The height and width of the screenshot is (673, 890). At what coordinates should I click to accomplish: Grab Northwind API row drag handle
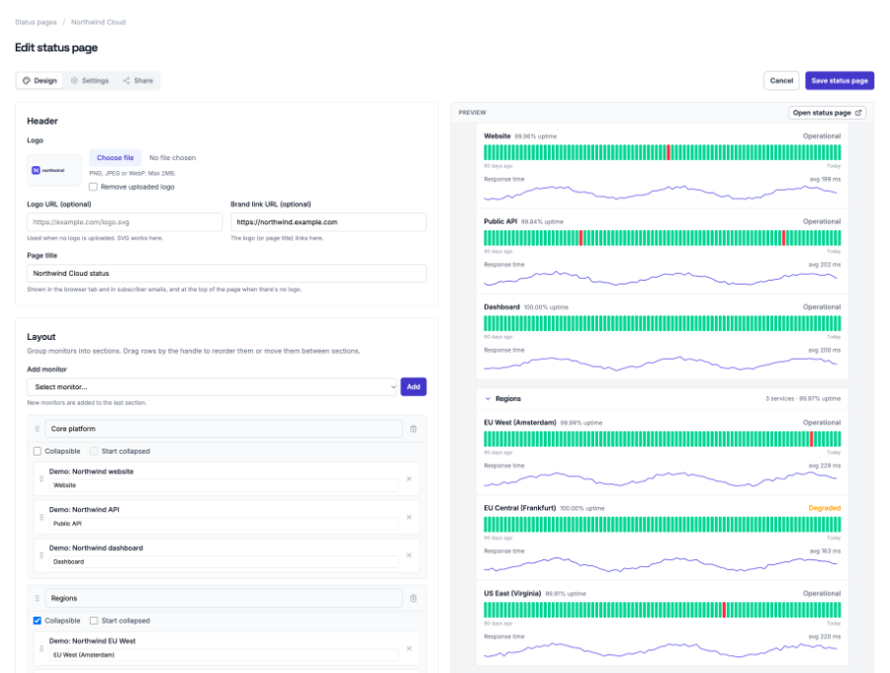pyautogui.click(x=42, y=517)
